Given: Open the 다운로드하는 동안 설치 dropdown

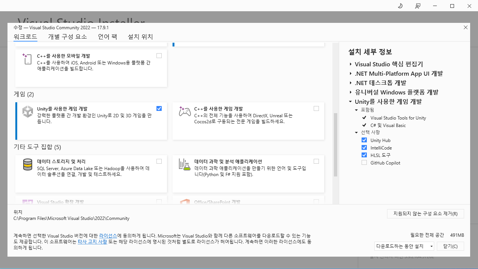Looking at the screenshot, I should point(404,246).
